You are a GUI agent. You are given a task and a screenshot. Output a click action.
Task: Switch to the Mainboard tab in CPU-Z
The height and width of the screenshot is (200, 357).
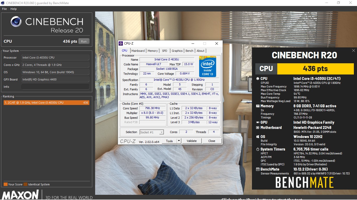138,51
